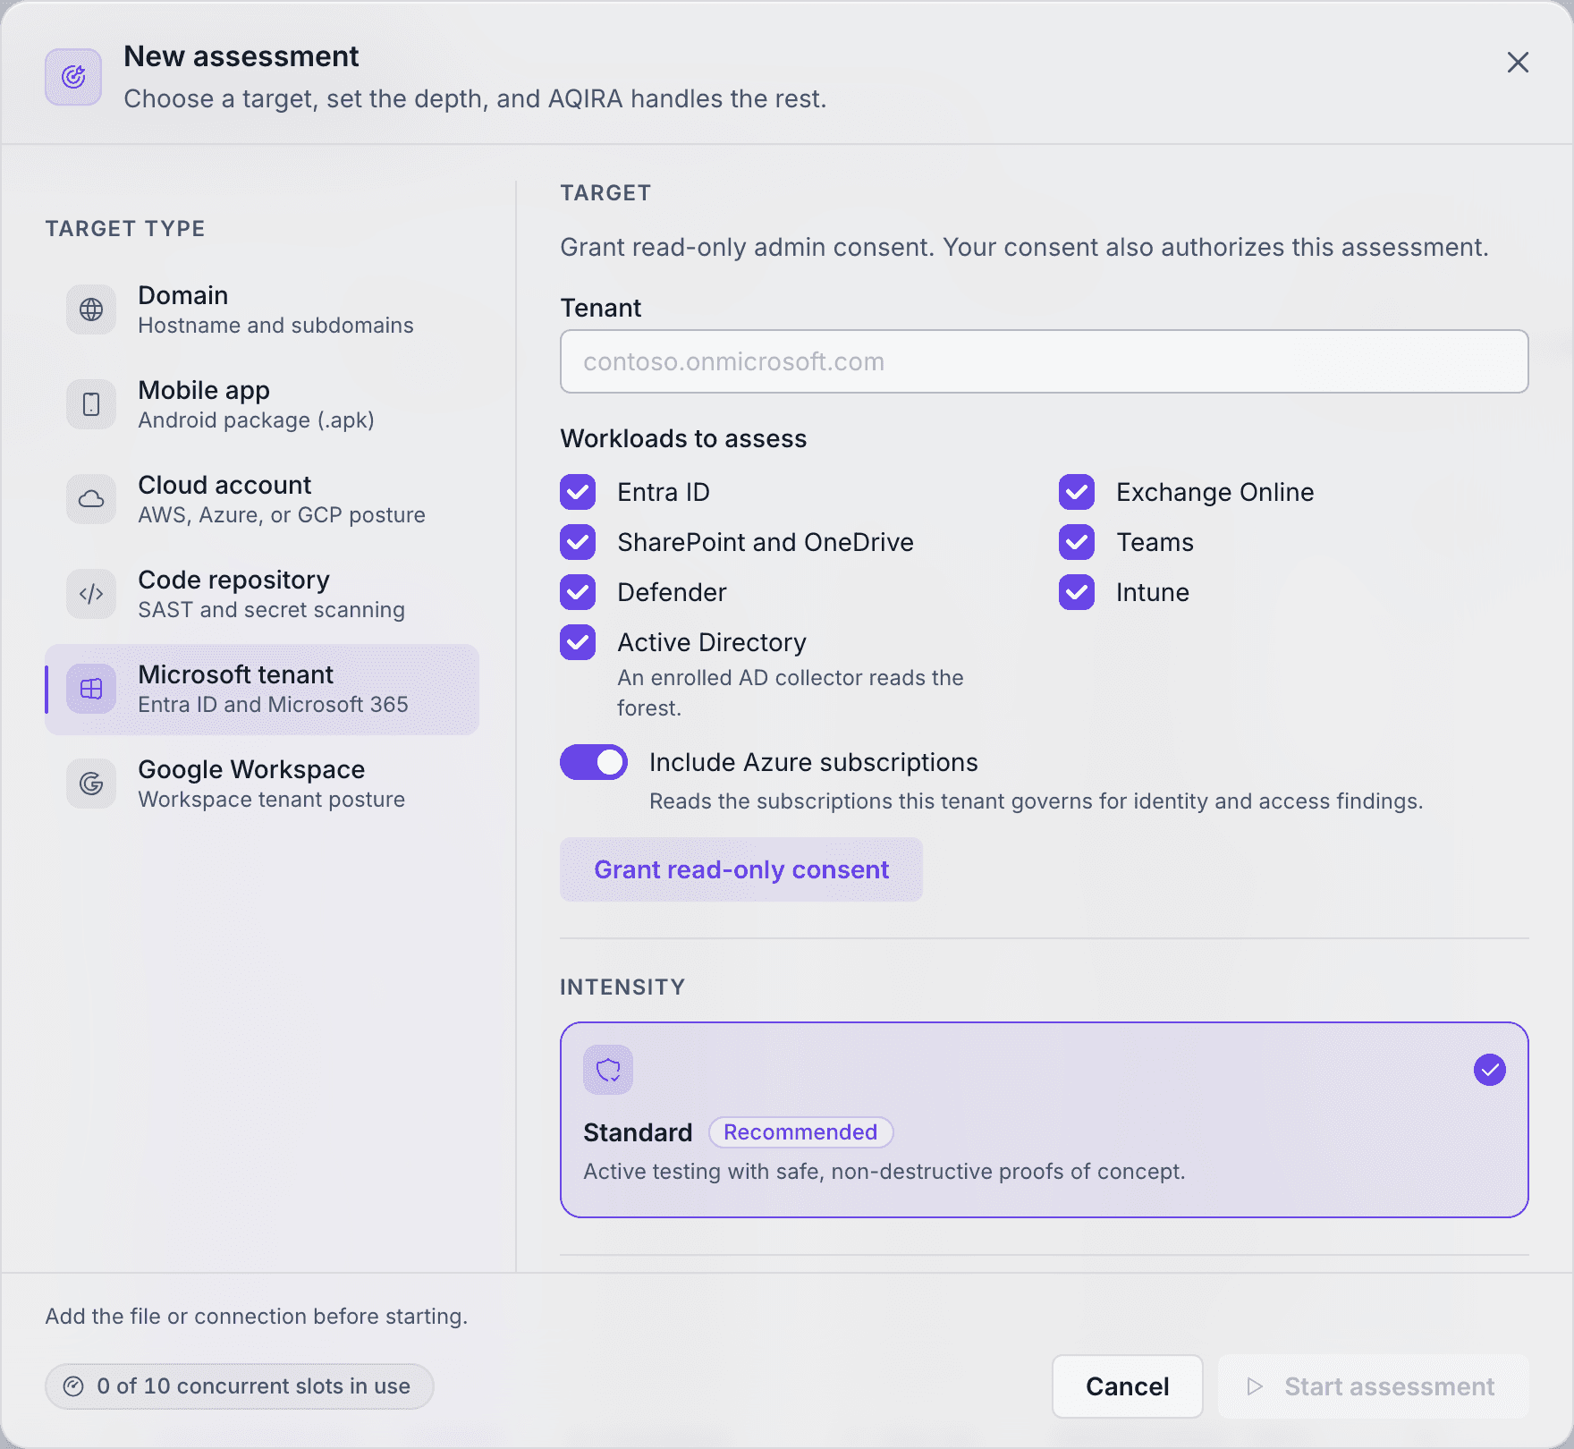This screenshot has height=1449, width=1574.
Task: Click the Mobile app phone icon
Action: coord(91,404)
